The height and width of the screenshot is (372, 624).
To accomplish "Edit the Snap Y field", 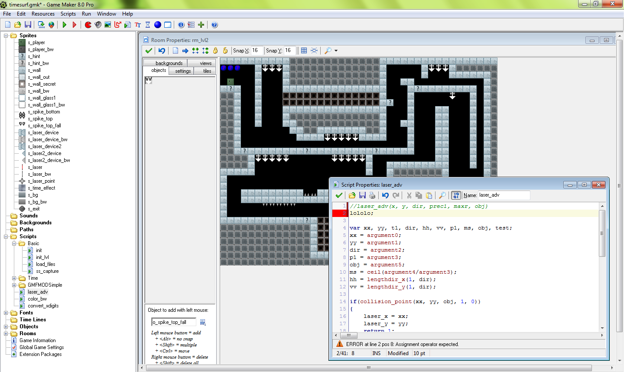I will coord(290,51).
